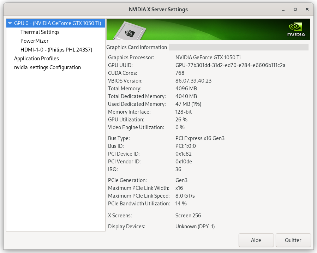Click PCIe Generation value Gen3
This screenshot has width=317, height=253.
tap(181, 180)
